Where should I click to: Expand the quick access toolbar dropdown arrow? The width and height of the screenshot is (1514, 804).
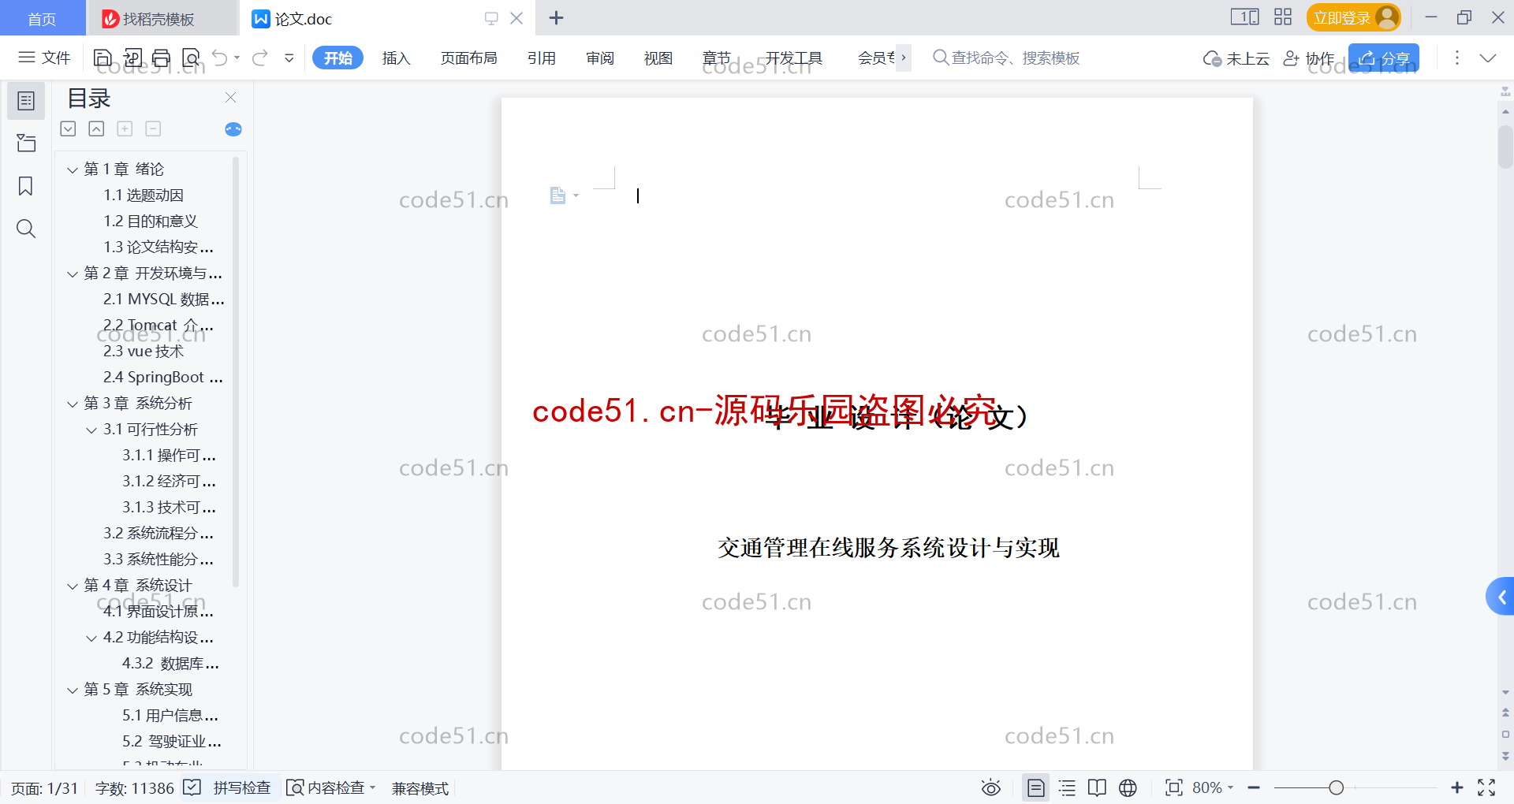[x=289, y=58]
